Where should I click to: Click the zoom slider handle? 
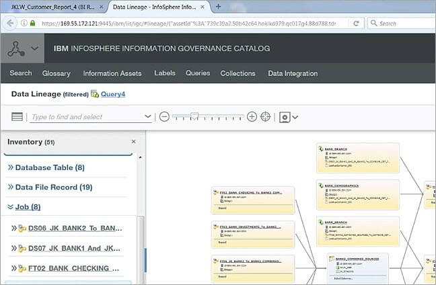tap(194, 116)
